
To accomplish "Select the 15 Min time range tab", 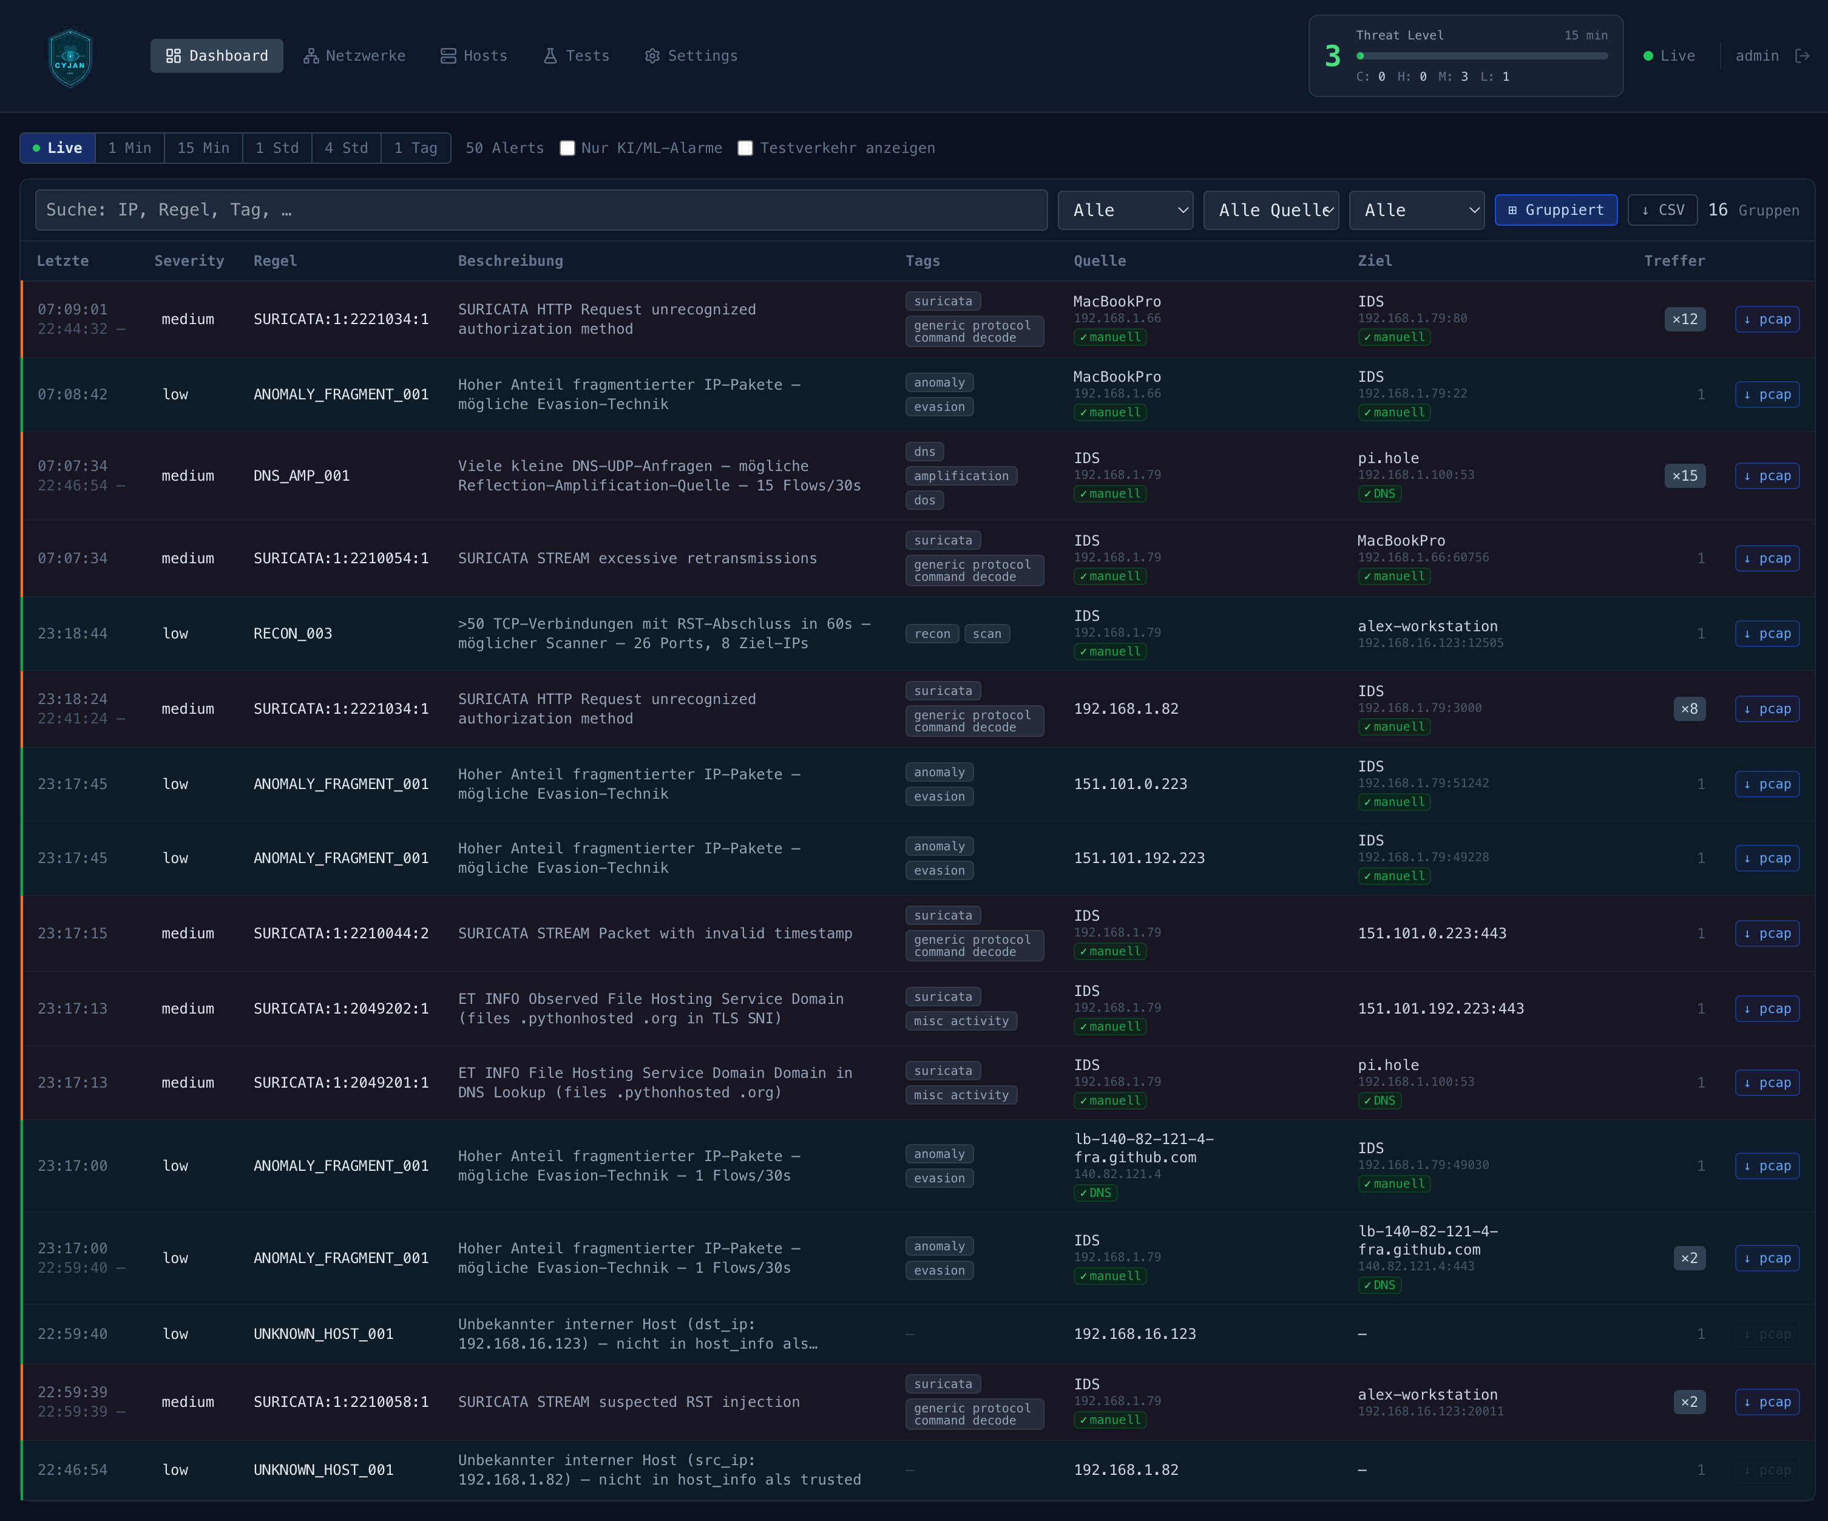I will [x=203, y=148].
